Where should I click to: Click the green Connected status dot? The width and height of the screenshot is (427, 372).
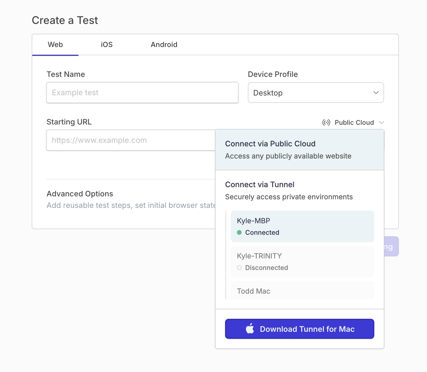click(239, 232)
